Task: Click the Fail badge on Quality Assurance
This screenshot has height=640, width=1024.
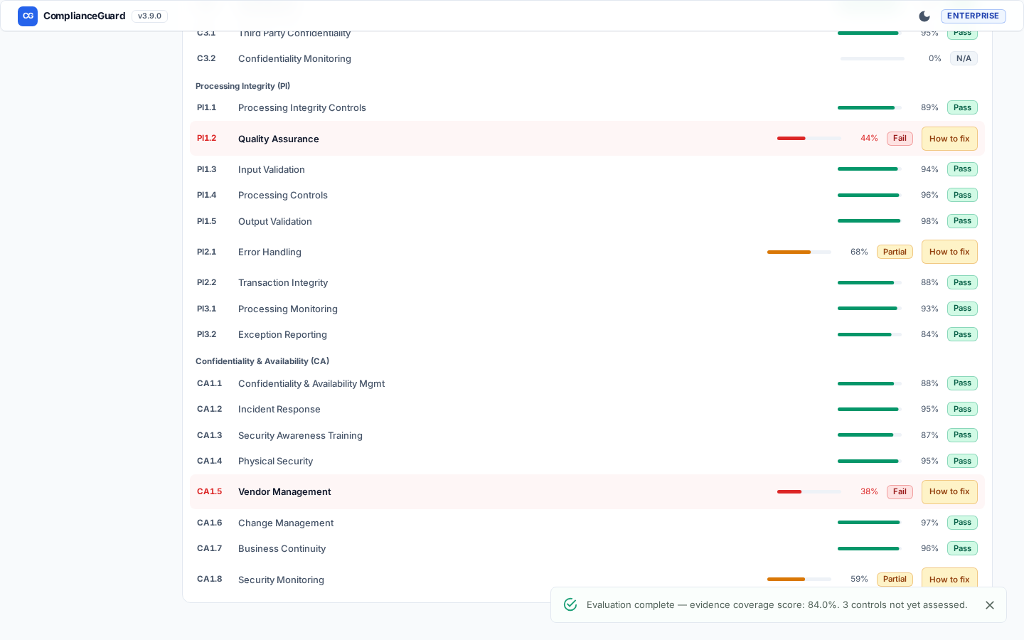Action: (x=900, y=139)
